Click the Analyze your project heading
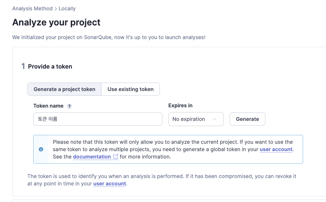 56,22
